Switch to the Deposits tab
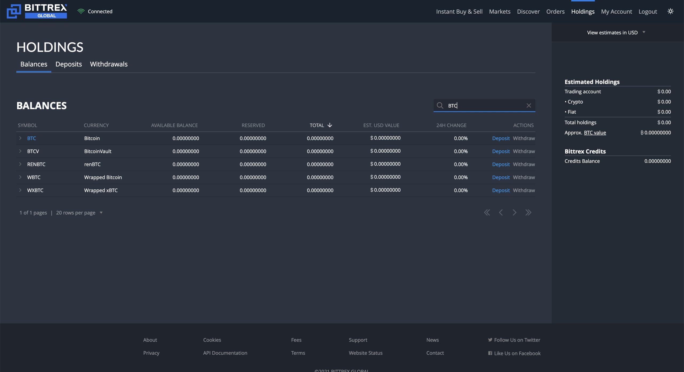This screenshot has height=372, width=684. tap(68, 64)
